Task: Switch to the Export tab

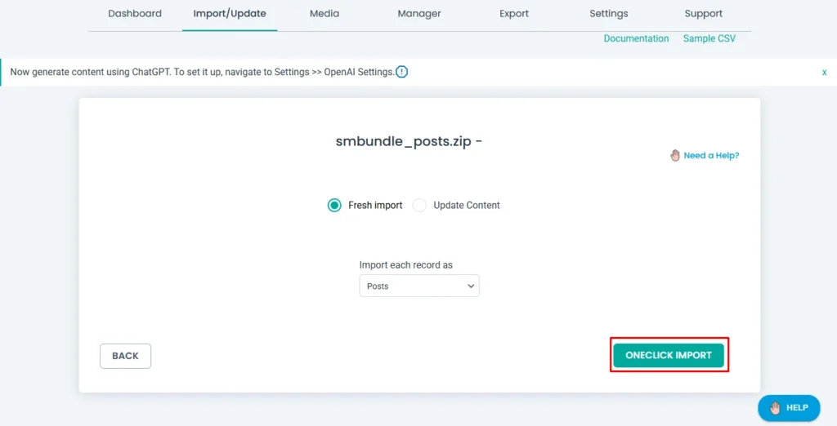Action: click(514, 14)
